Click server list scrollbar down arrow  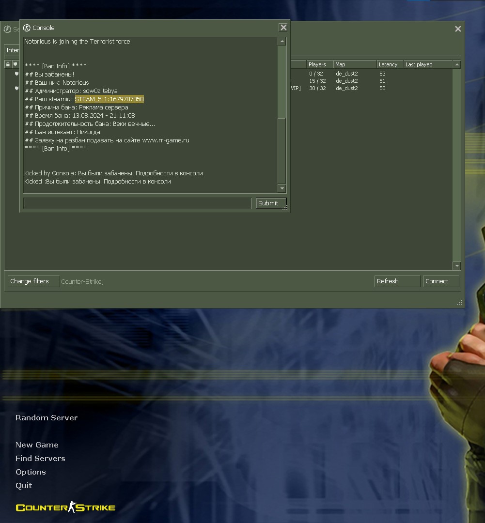click(456, 266)
